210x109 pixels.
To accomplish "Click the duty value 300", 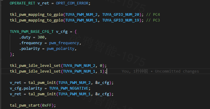I will click(41, 37).
